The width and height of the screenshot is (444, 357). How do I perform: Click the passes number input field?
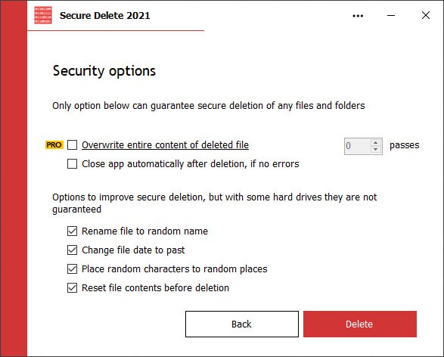pos(357,146)
